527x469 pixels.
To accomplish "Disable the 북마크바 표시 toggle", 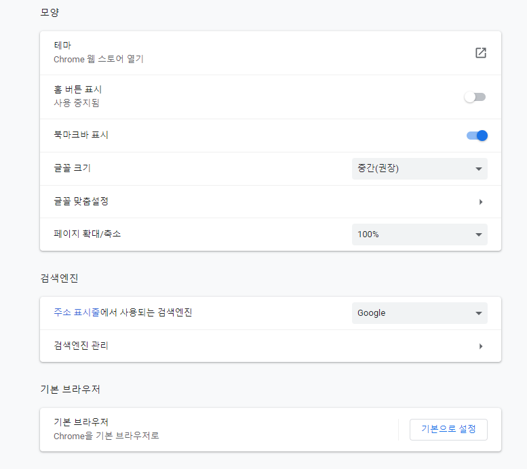I will 477,136.
